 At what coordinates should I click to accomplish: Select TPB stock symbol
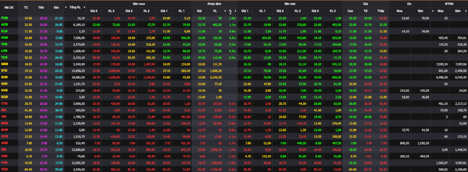tap(5, 44)
